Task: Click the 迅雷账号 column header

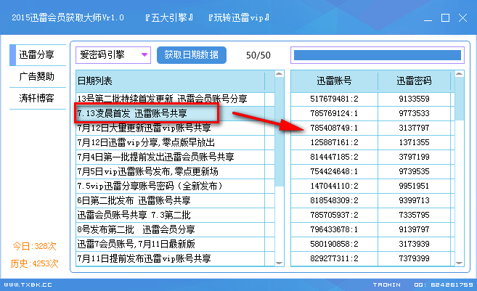Action: (334, 81)
